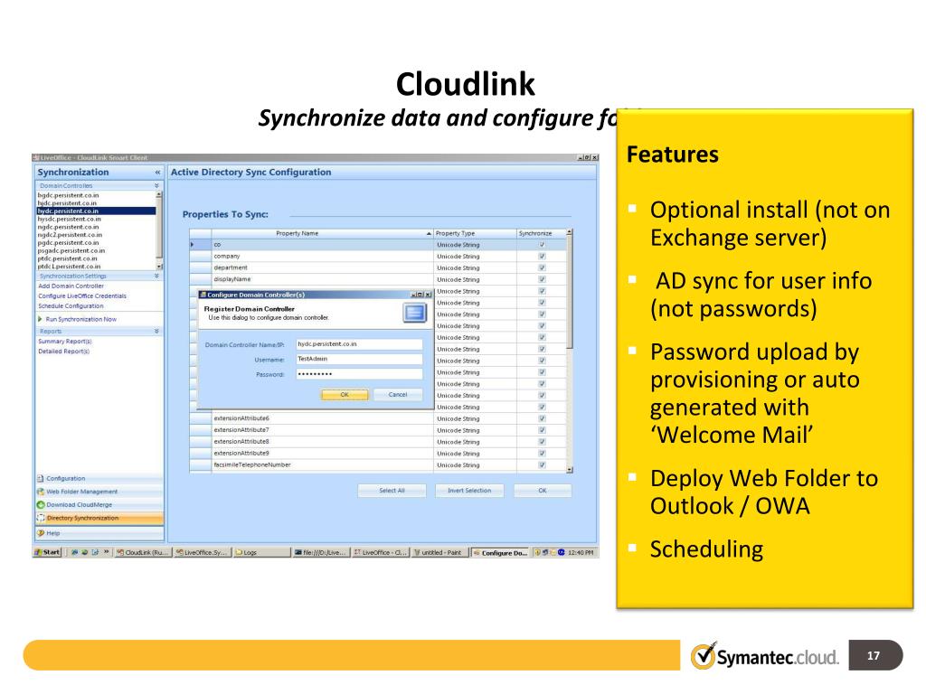
Task: Select ngdc2.persistent.co.in domain controller
Action: [x=96, y=235]
